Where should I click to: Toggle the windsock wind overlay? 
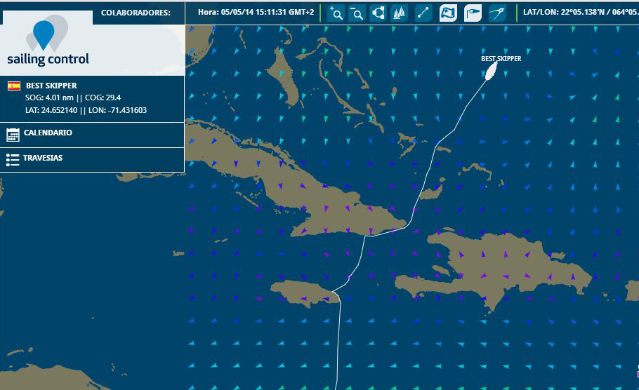tap(473, 13)
